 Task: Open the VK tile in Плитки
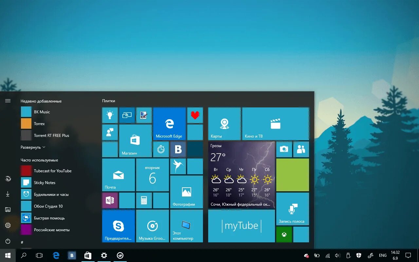pyautogui.click(x=178, y=149)
